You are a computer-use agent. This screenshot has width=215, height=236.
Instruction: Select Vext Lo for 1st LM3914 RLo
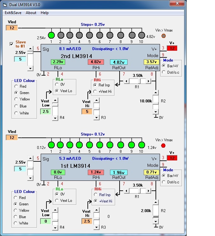[57, 201]
